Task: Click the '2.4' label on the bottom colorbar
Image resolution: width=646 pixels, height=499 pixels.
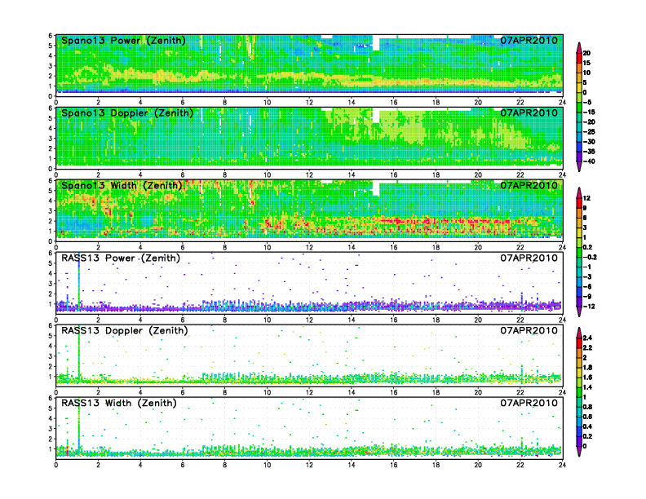Action: click(587, 338)
